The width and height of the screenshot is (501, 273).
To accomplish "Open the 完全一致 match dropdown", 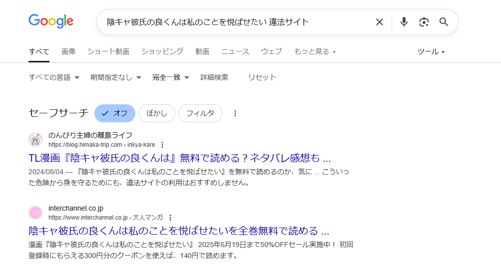I will [171, 77].
